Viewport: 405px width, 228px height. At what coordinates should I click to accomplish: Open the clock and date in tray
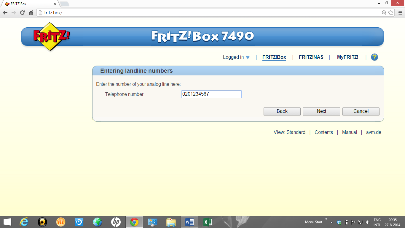click(393, 222)
